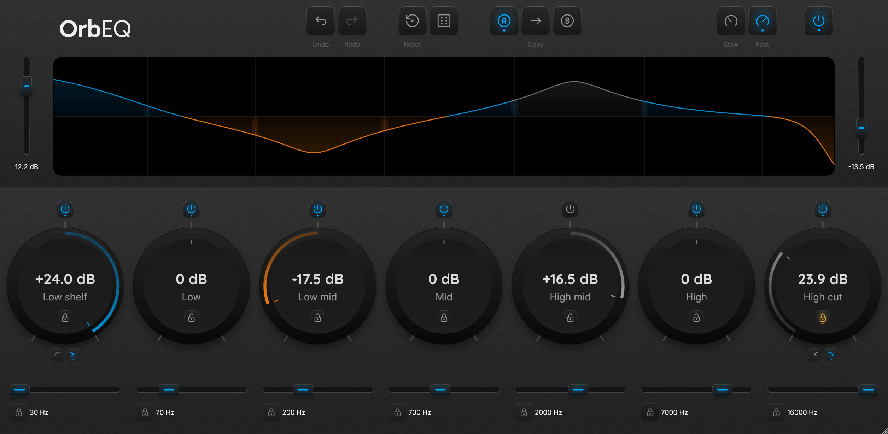Click the 700 Hz frequency slider handle
Image resolution: width=888 pixels, height=434 pixels.
440,389
